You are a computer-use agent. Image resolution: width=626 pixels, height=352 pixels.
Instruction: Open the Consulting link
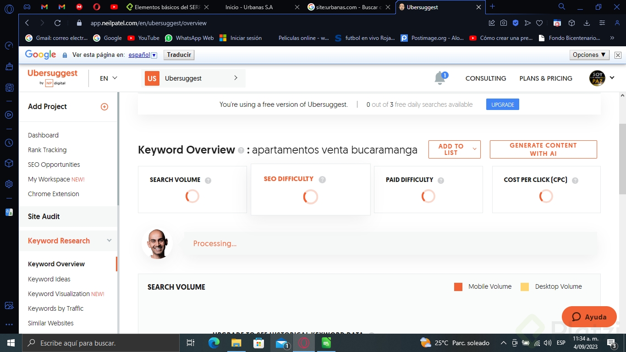pos(486,78)
